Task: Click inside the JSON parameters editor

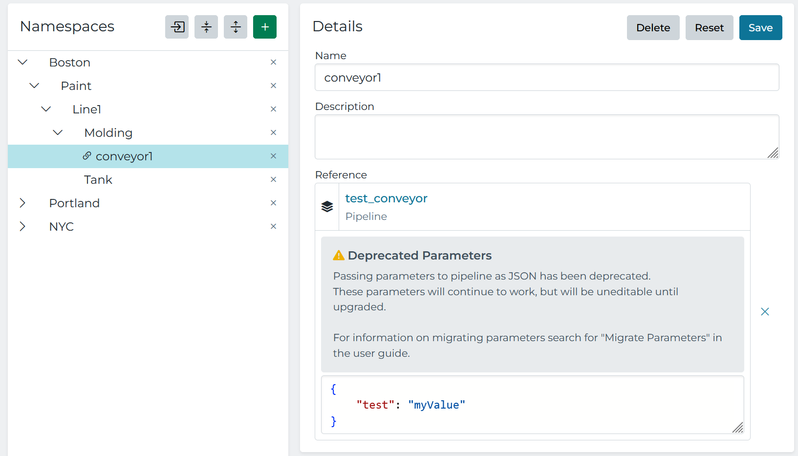Action: (x=533, y=405)
